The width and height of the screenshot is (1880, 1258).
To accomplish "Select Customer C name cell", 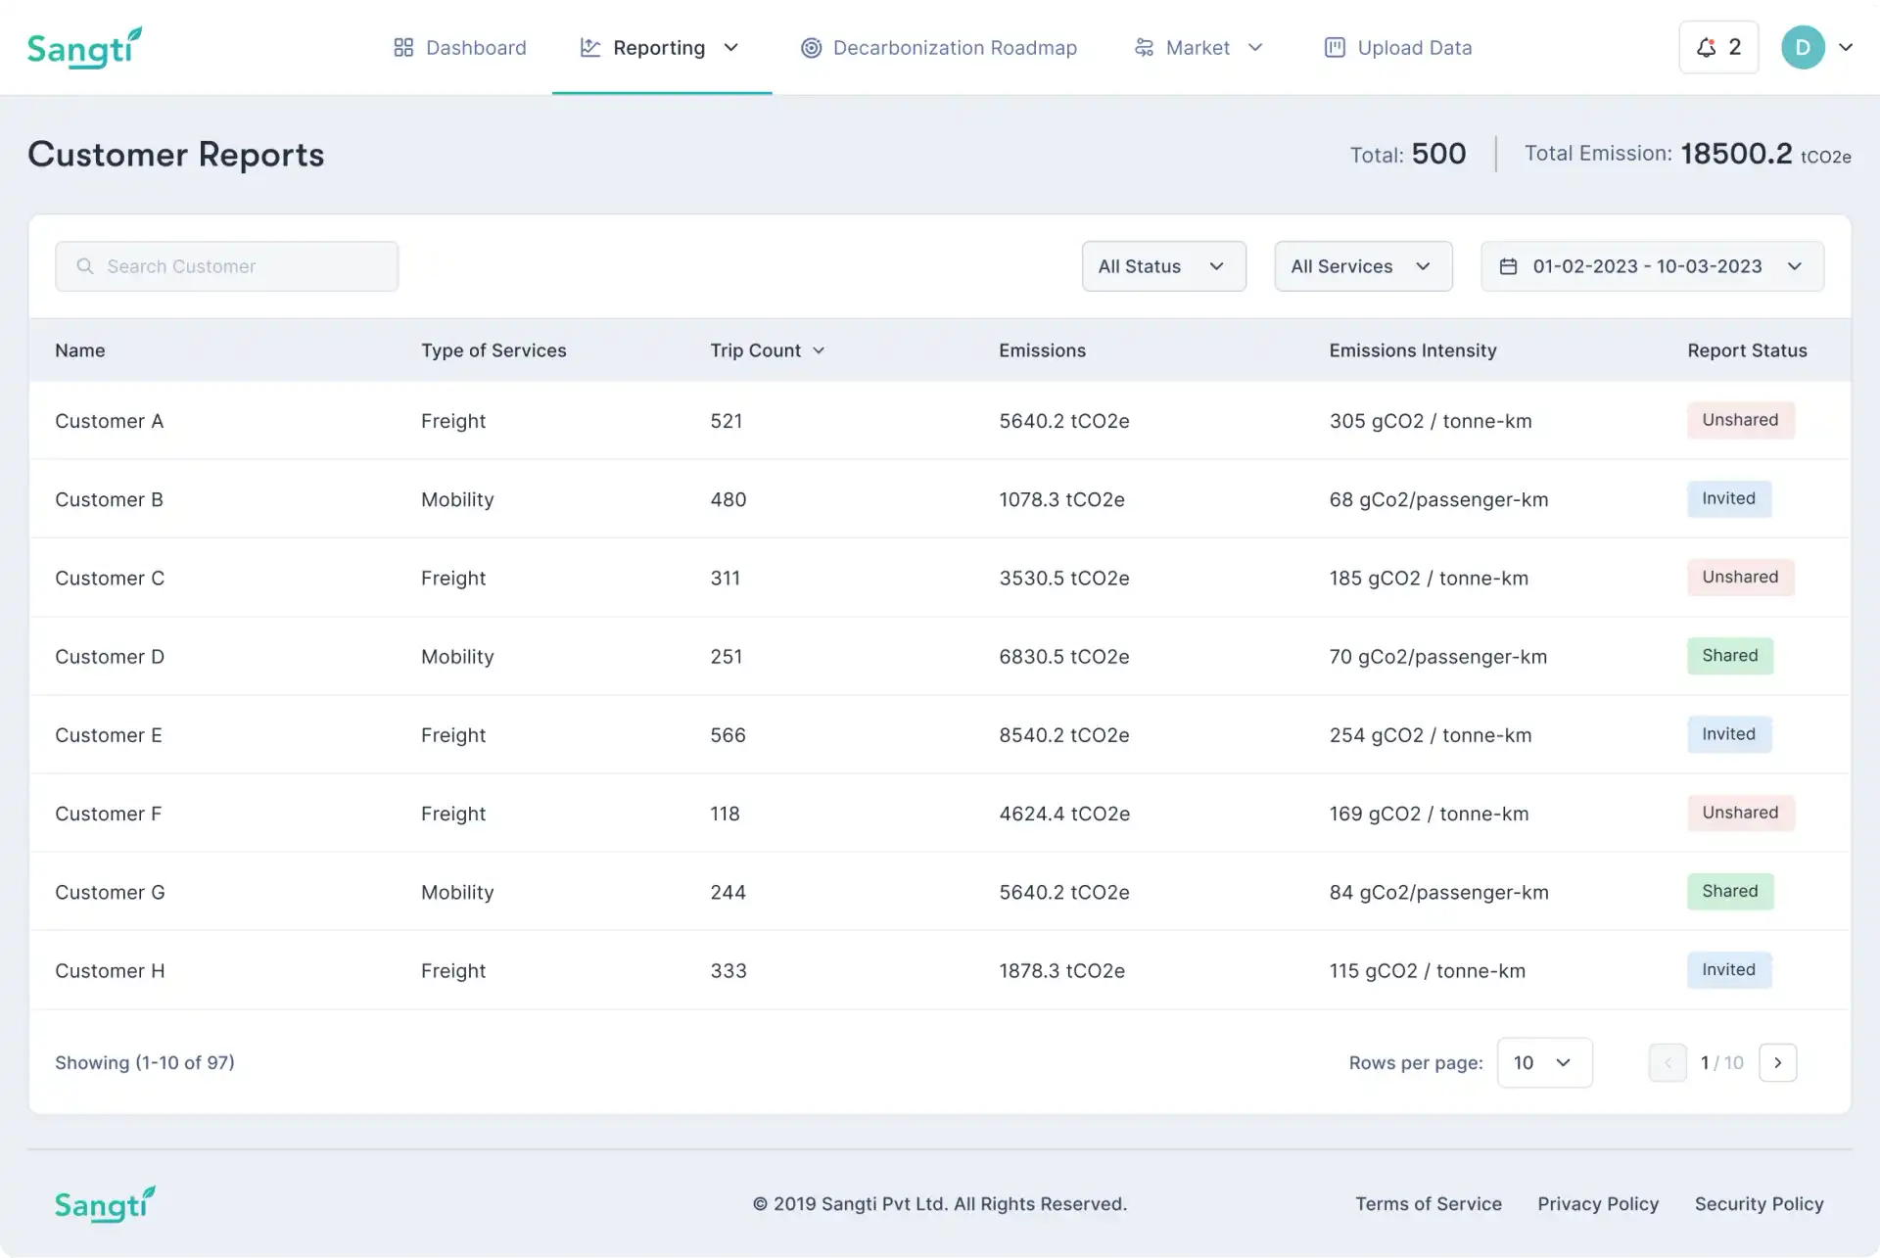I will click(x=110, y=579).
